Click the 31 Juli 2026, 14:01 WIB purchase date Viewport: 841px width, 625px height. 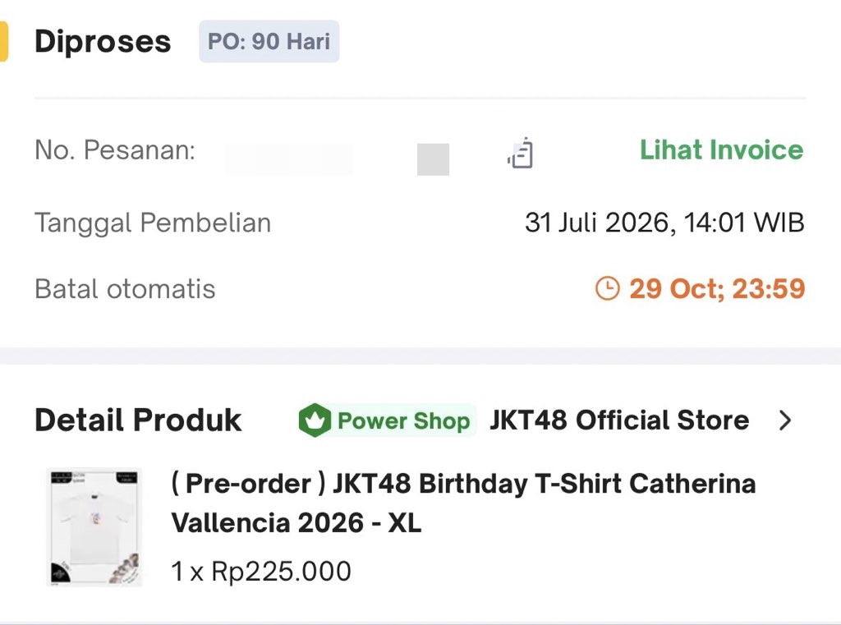pyautogui.click(x=664, y=222)
